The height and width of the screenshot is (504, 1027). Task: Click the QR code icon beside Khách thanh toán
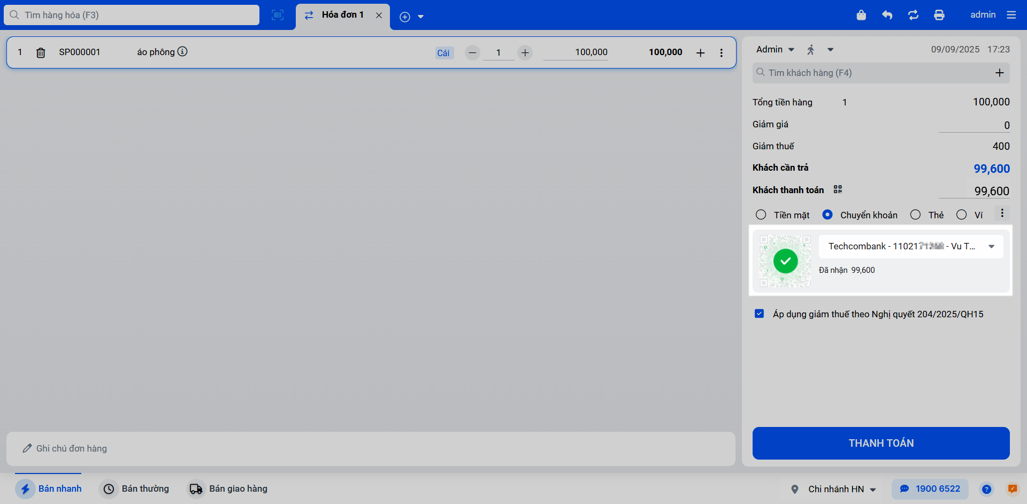click(x=838, y=189)
